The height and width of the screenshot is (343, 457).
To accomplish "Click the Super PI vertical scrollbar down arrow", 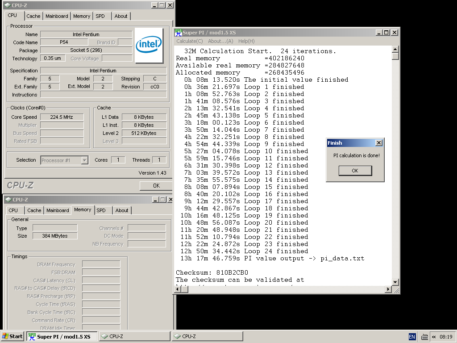I will click(395, 282).
